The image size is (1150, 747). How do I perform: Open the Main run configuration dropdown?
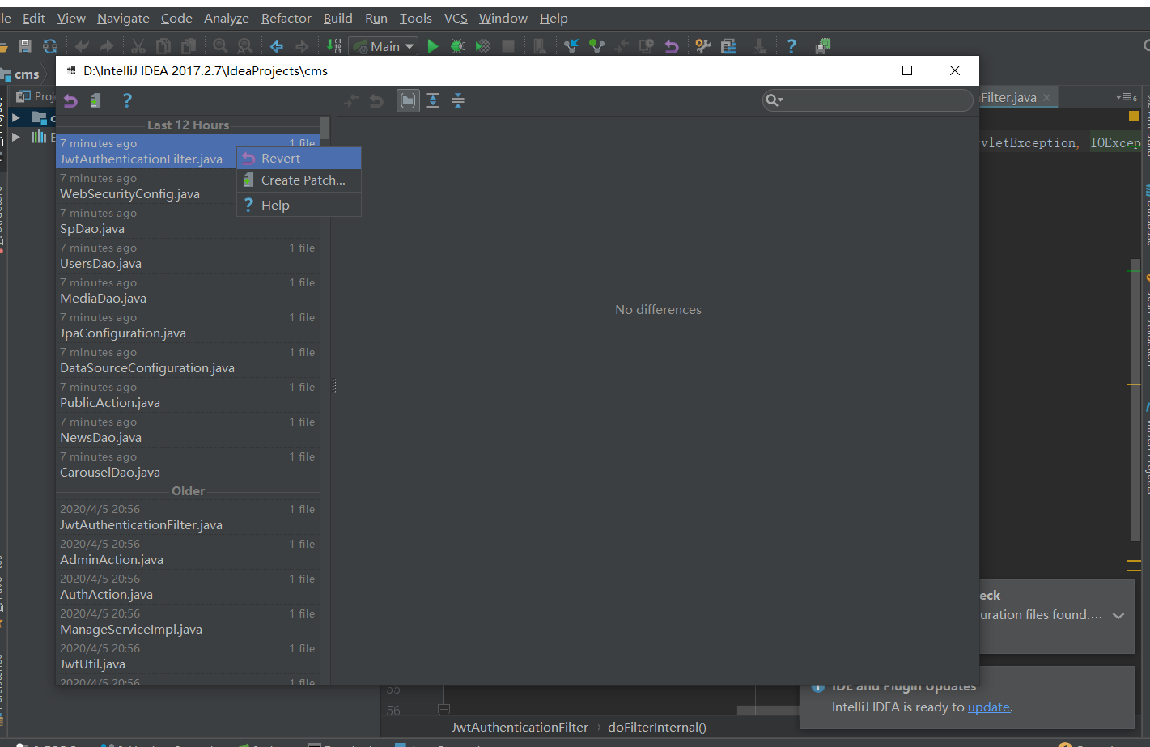pos(384,46)
